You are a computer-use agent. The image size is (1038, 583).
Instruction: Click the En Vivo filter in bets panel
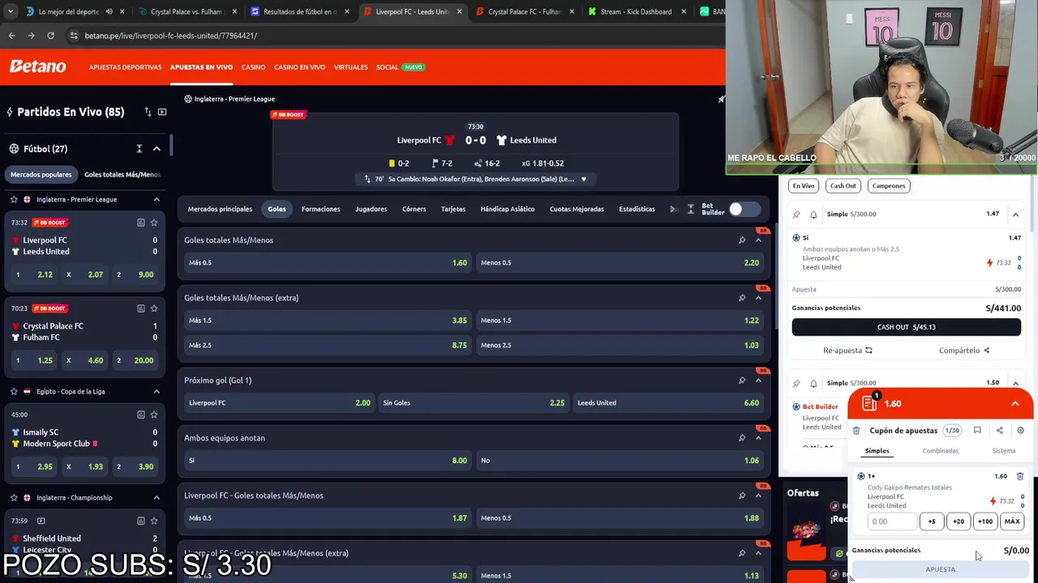804,185
